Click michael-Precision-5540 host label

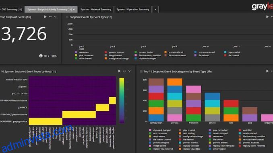pyautogui.click(x=17, y=80)
